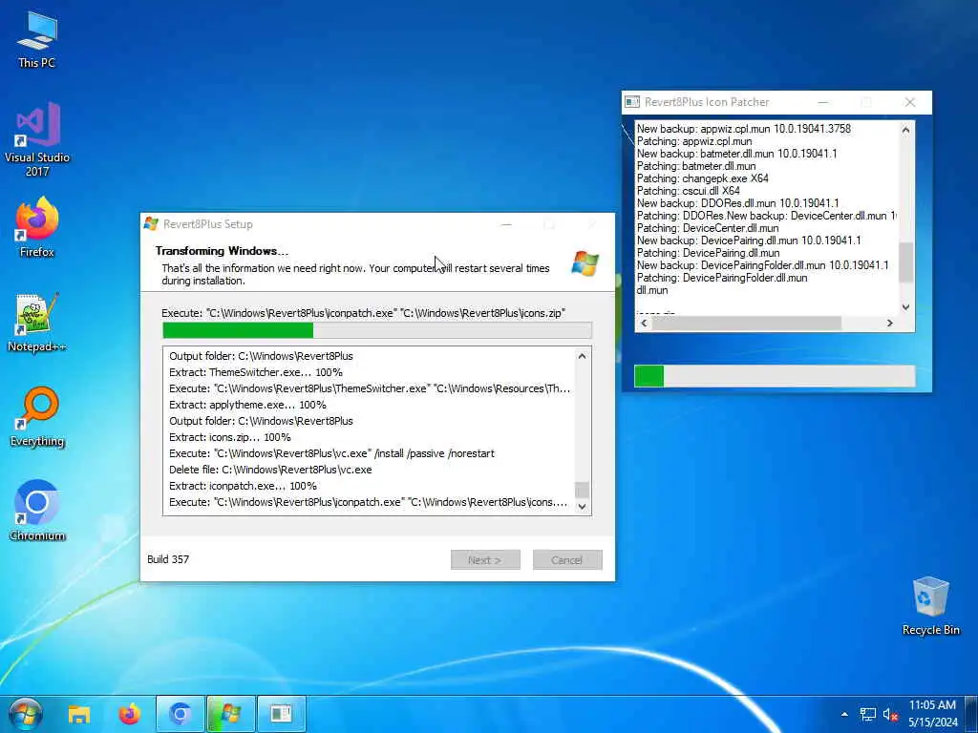
Task: Select log line 'Extract: icons.zip... 100%'
Action: pos(229,437)
